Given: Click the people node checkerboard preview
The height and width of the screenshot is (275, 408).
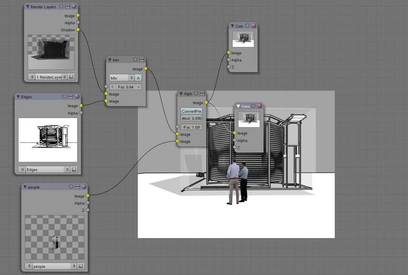Looking at the screenshot, I should (55, 237).
